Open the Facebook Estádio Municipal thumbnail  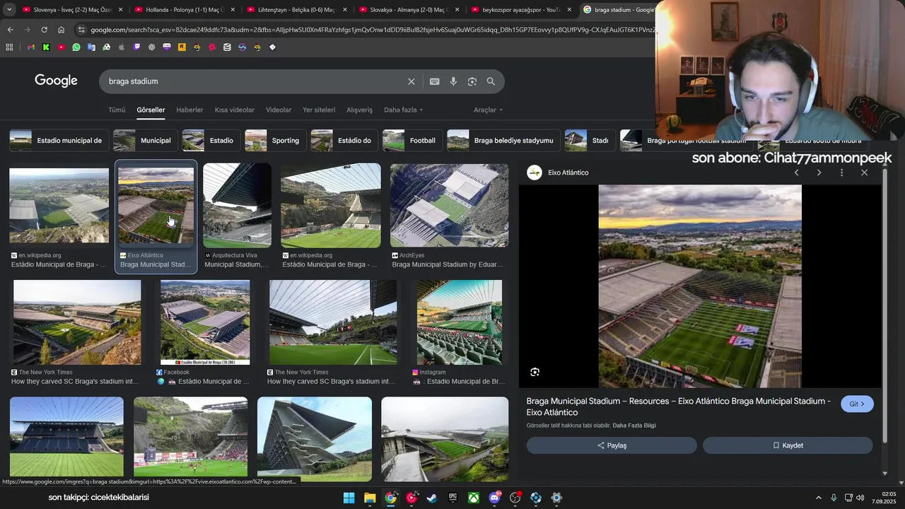(x=205, y=322)
